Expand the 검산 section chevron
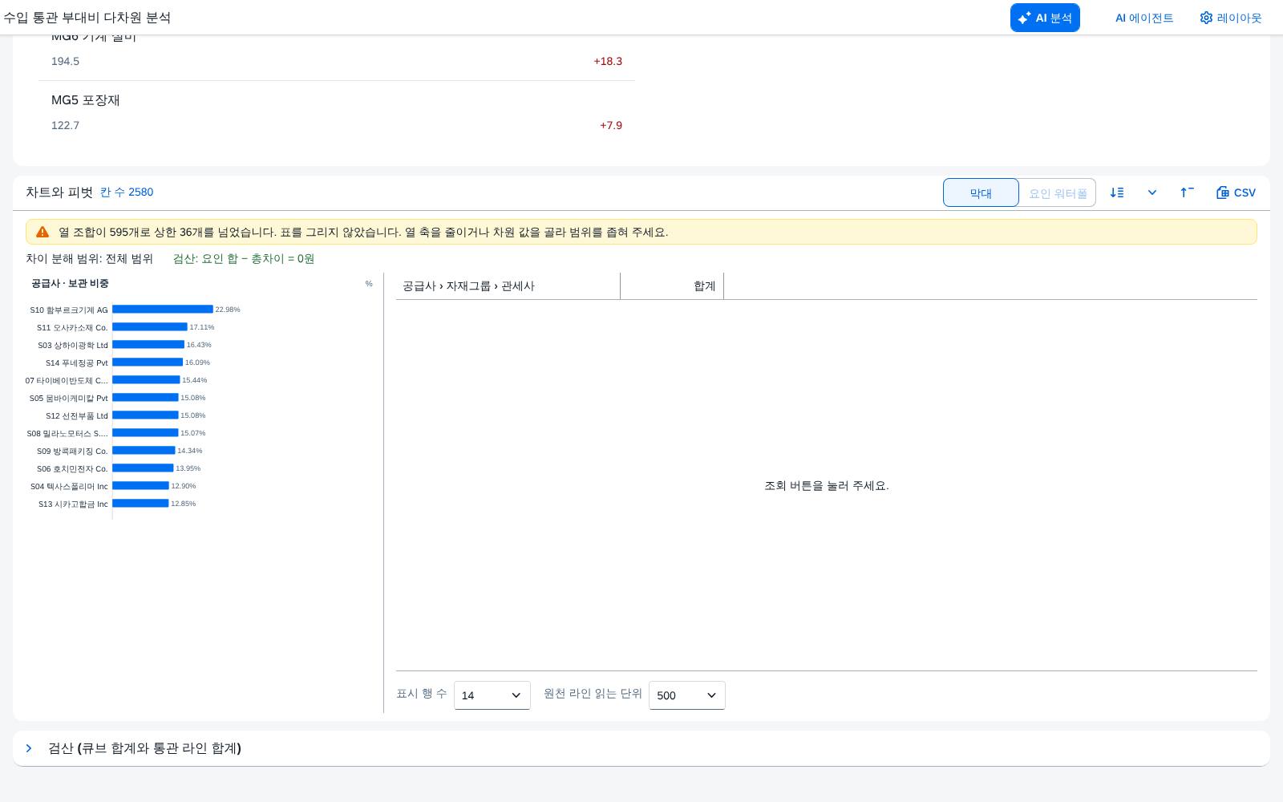The width and height of the screenshot is (1283, 802). click(29, 748)
